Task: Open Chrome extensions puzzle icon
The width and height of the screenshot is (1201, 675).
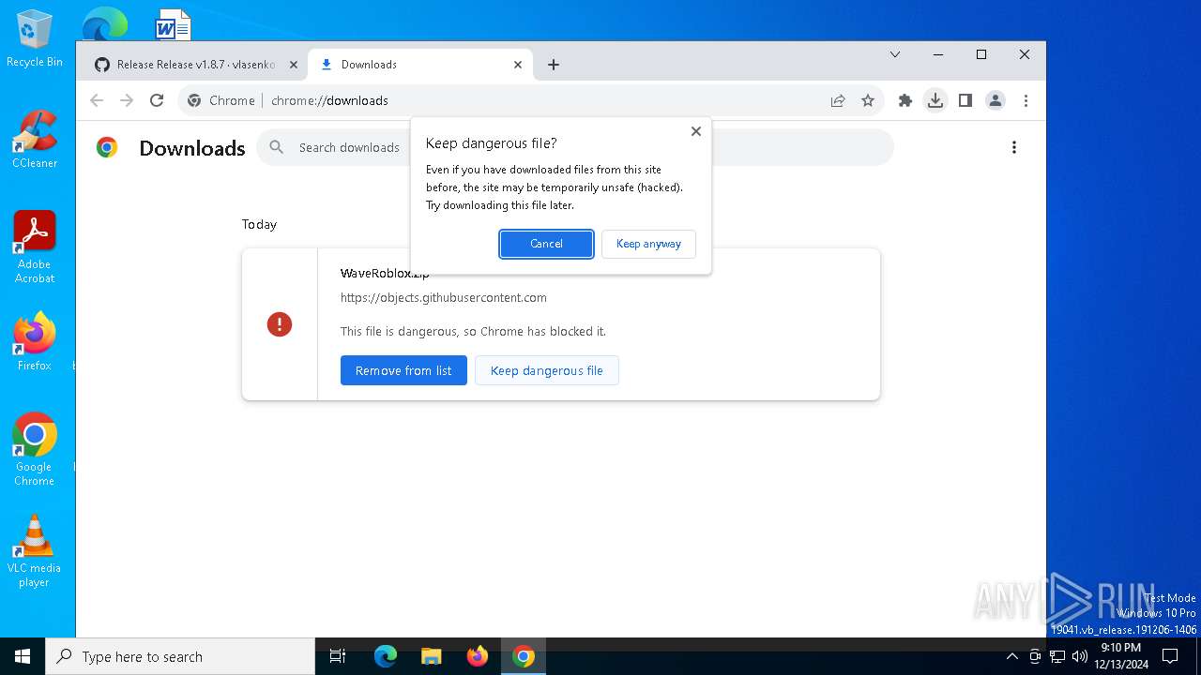Action: pyautogui.click(x=905, y=100)
